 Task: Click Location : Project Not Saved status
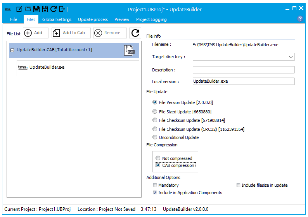106,209
